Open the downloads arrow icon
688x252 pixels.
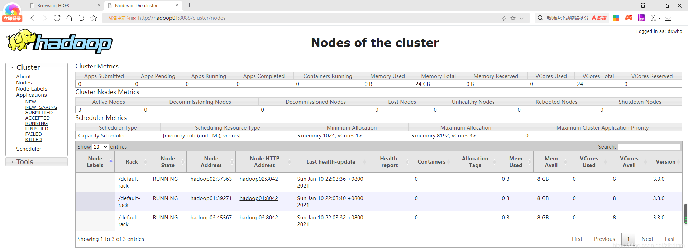(668, 18)
